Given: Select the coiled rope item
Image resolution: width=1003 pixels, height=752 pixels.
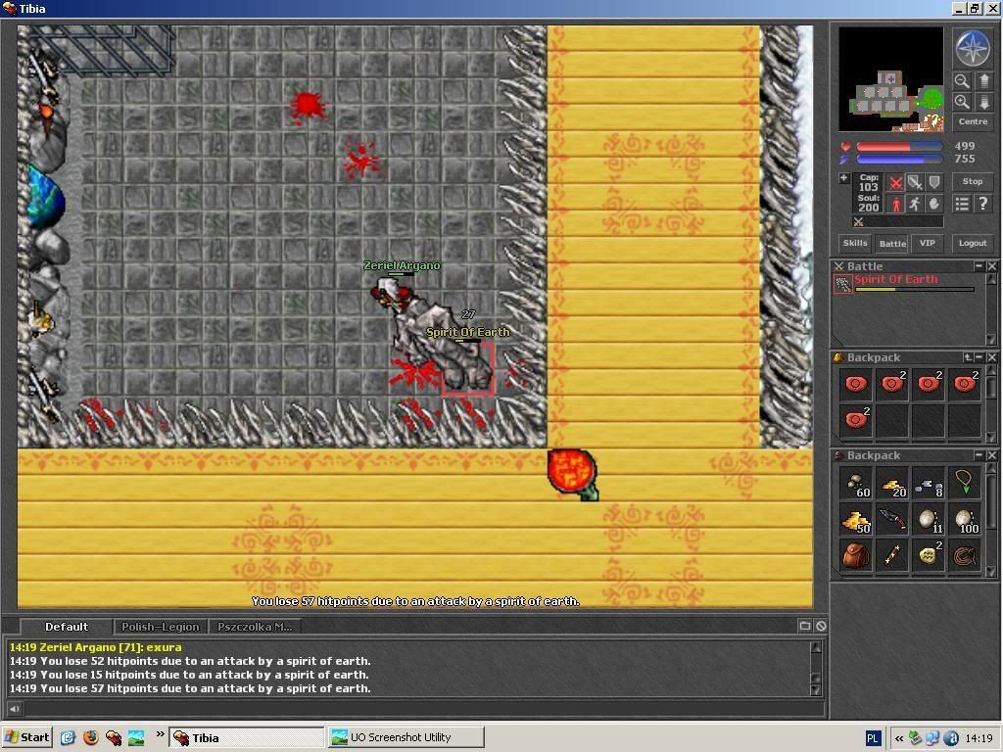Looking at the screenshot, I should coord(965,556).
